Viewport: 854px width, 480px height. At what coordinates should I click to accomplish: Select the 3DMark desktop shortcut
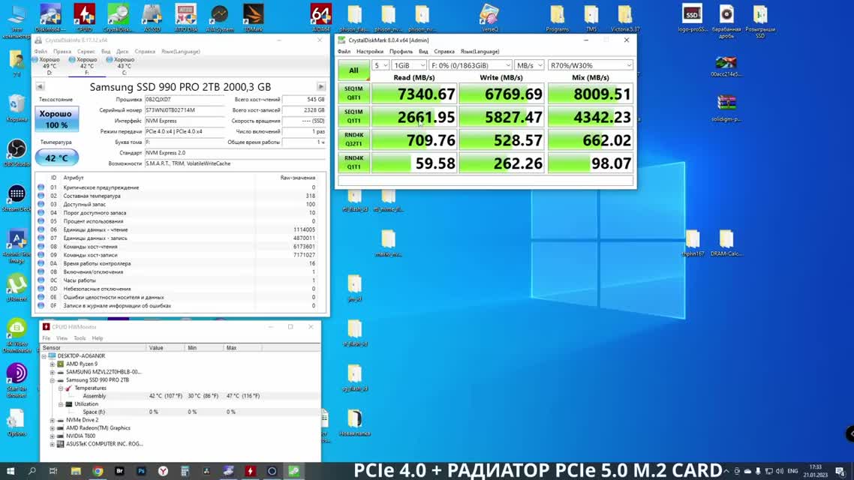(253, 17)
